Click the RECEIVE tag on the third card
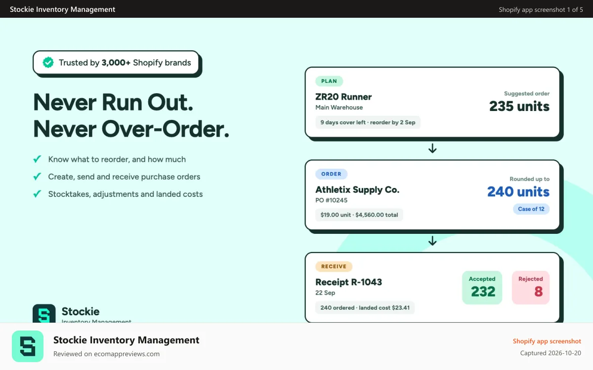Screen dimensions: 593x370 (334, 266)
